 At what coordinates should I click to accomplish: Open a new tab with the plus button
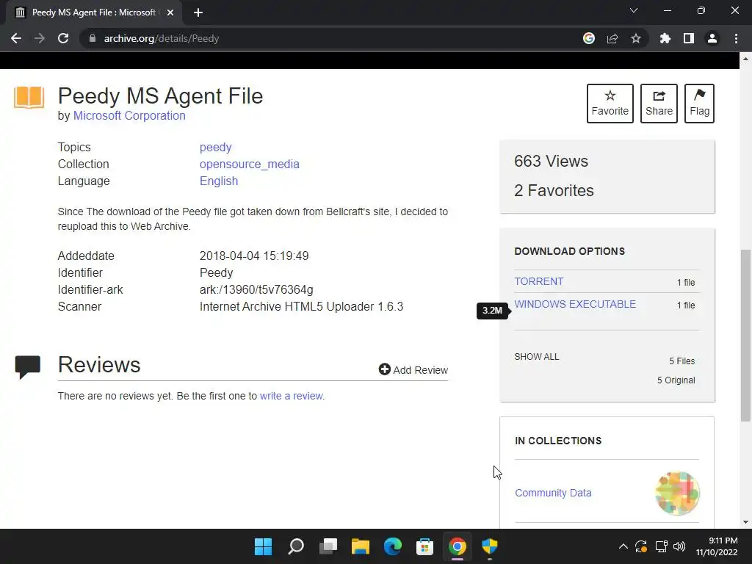pos(198,12)
